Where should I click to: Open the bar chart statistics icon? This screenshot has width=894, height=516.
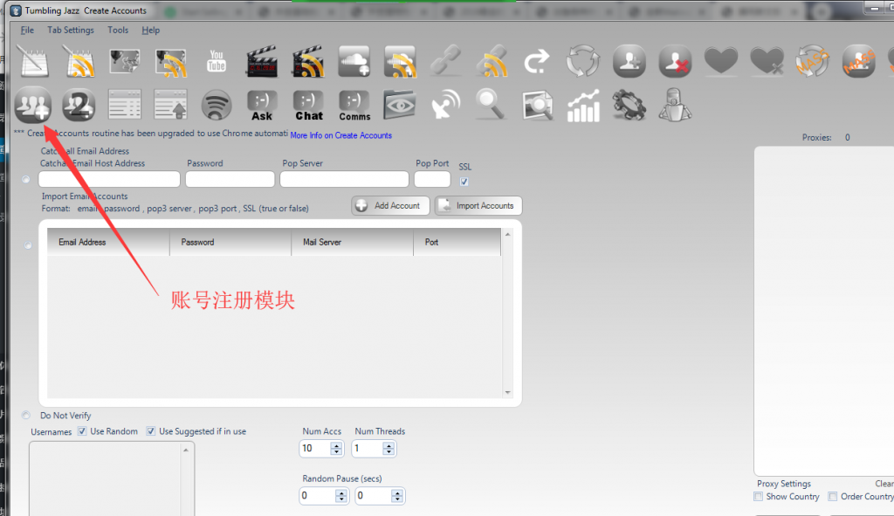[x=582, y=105]
